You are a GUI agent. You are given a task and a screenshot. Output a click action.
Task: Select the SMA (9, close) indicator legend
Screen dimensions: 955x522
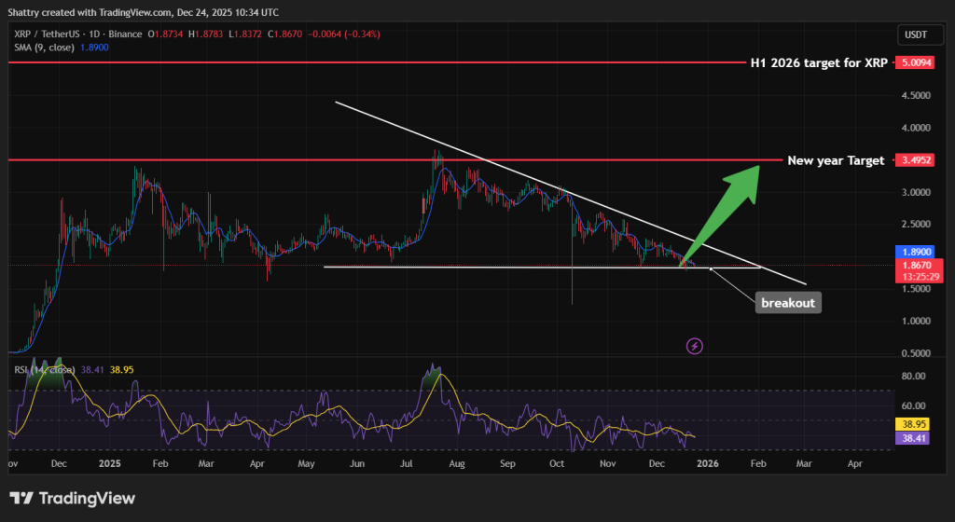pyautogui.click(x=53, y=47)
